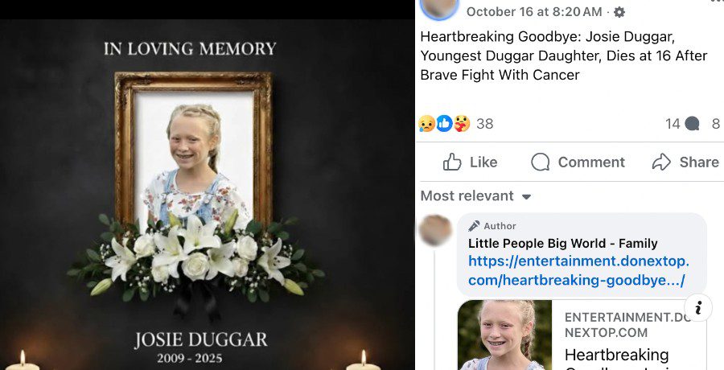Image resolution: width=724 pixels, height=370 pixels.
Task: Click the care hug reaction emoji
Action: coord(461,123)
